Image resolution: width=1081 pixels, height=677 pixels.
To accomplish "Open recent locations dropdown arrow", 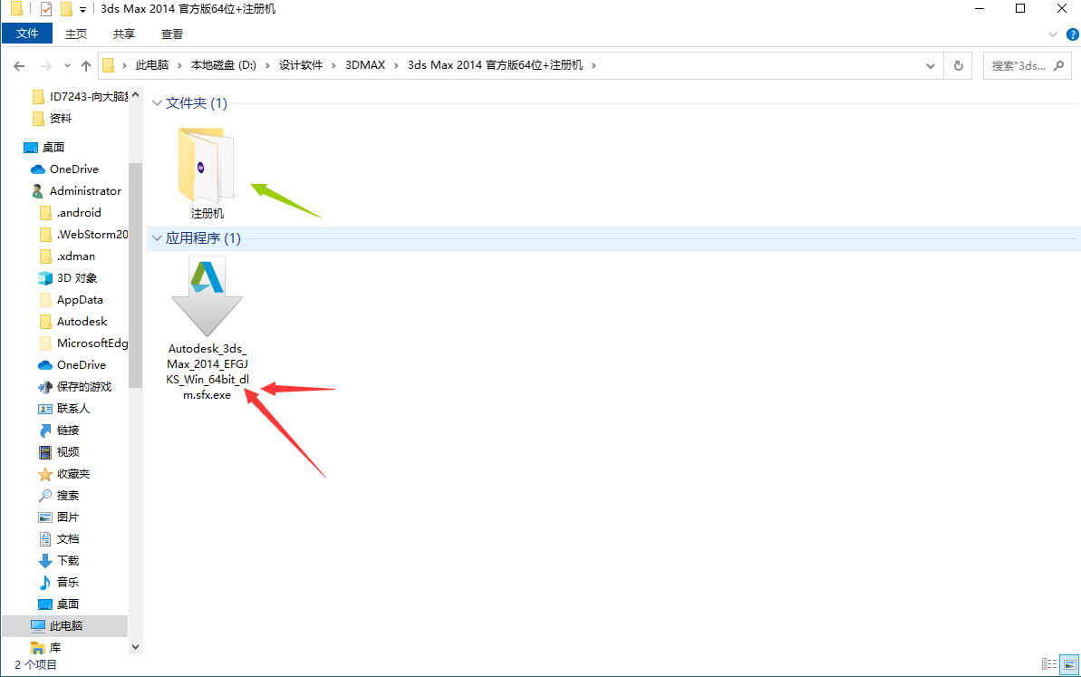I will click(x=67, y=66).
